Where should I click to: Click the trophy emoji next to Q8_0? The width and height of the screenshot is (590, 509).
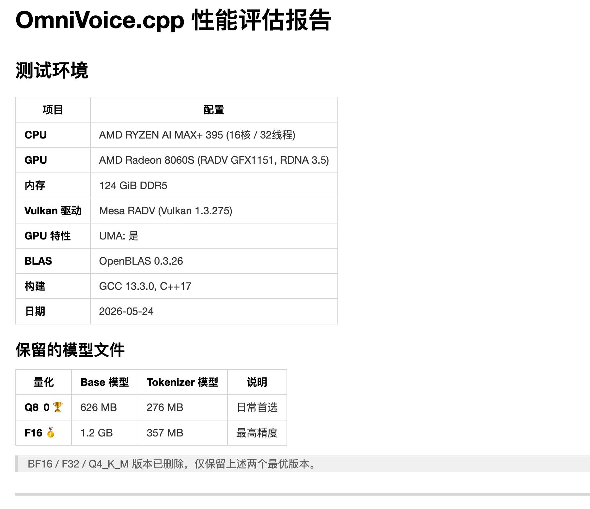tap(57, 407)
